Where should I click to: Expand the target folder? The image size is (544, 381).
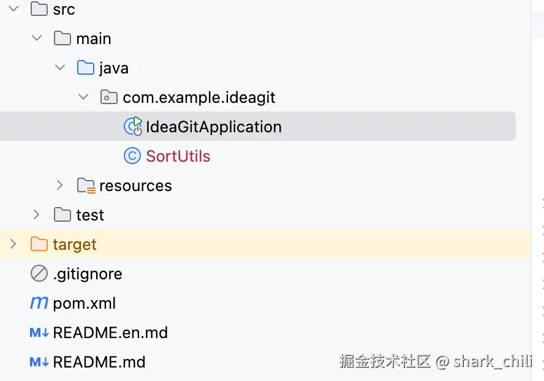[x=13, y=244]
